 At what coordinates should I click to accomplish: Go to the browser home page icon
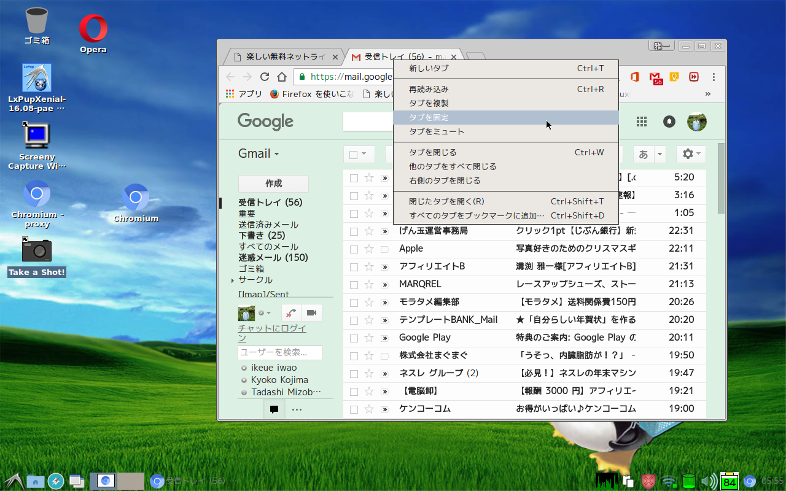(282, 77)
